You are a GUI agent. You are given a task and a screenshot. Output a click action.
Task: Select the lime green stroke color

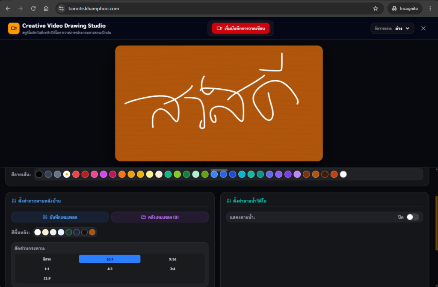point(178,174)
